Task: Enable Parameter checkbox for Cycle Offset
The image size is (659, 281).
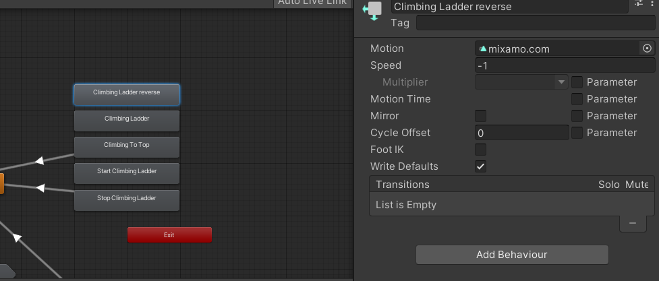Action: tap(577, 133)
